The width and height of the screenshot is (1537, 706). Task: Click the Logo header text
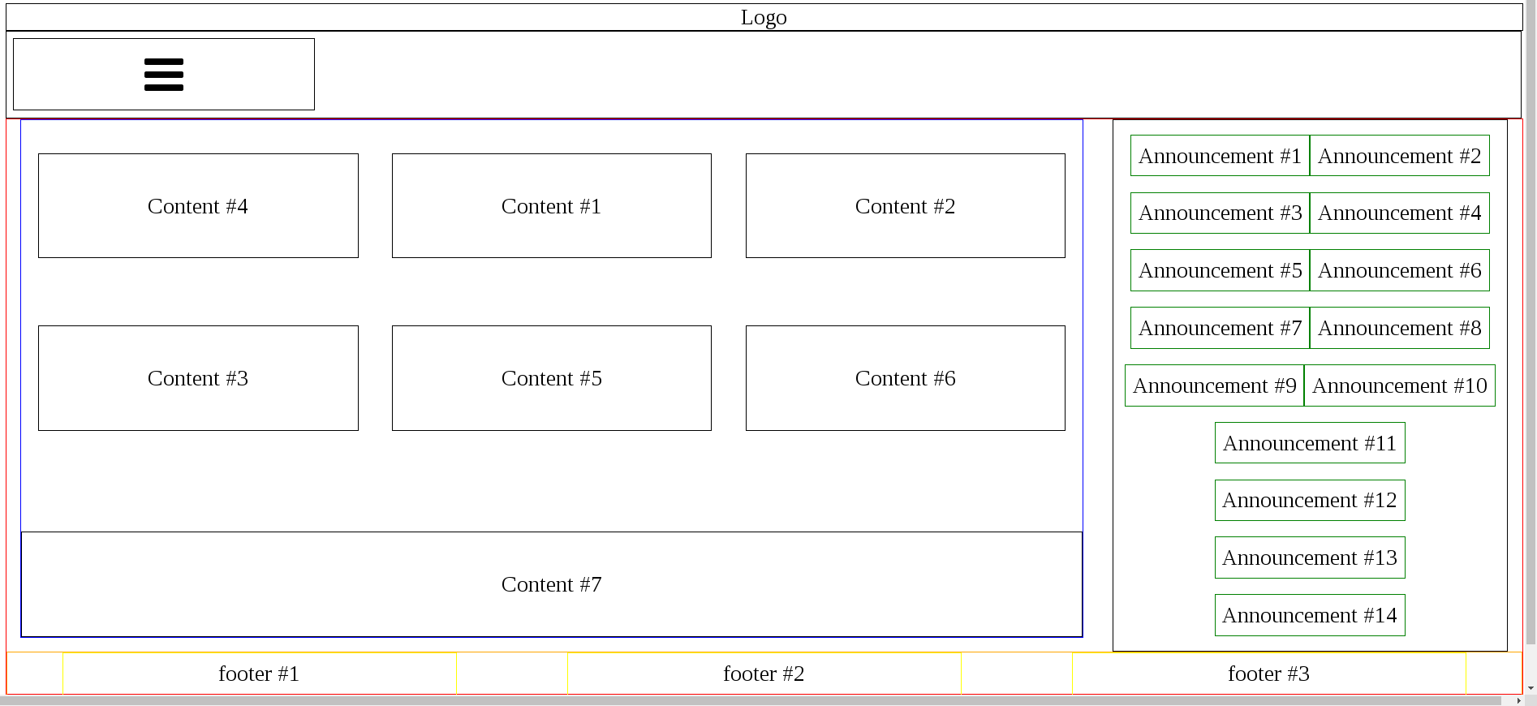click(x=763, y=17)
